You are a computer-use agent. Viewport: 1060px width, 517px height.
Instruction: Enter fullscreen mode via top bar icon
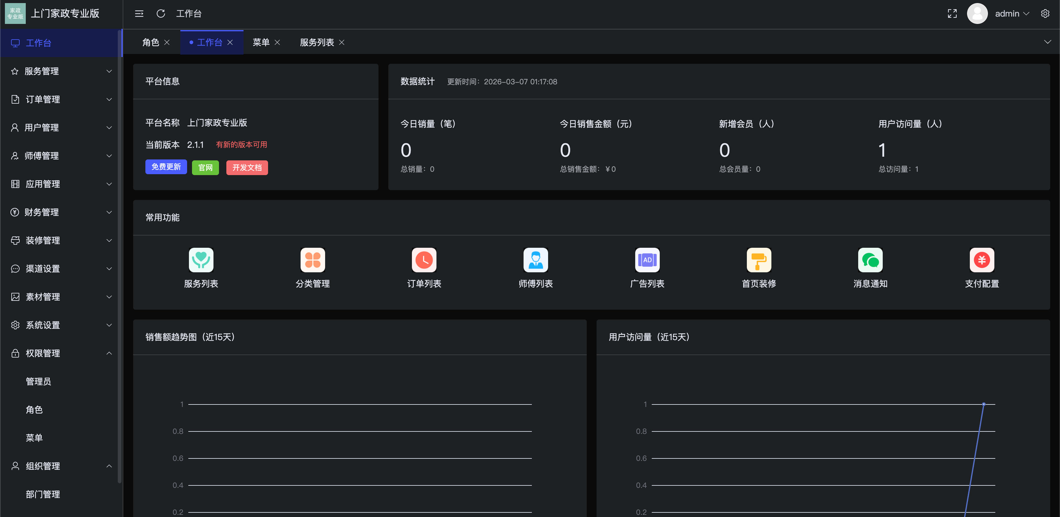952,13
